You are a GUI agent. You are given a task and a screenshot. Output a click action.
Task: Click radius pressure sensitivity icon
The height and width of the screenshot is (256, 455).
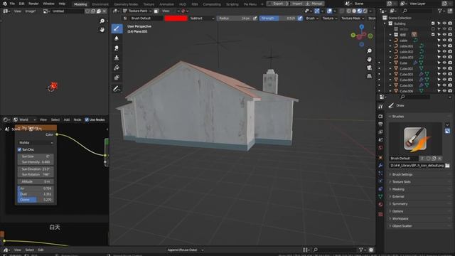click(255, 18)
